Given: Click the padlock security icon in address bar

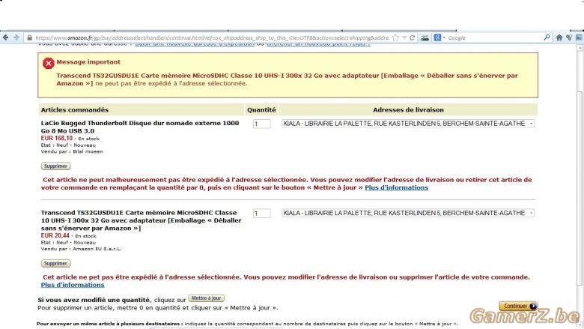Looking at the screenshot, I should pos(29,37).
